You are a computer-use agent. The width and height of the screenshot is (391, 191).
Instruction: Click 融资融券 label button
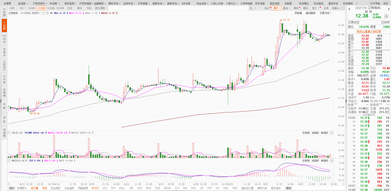point(310,13)
